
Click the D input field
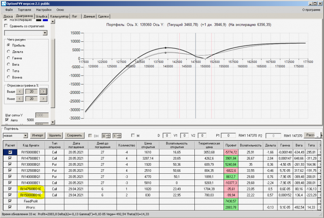(167, 136)
